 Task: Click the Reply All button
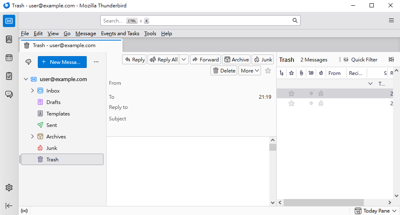(164, 59)
